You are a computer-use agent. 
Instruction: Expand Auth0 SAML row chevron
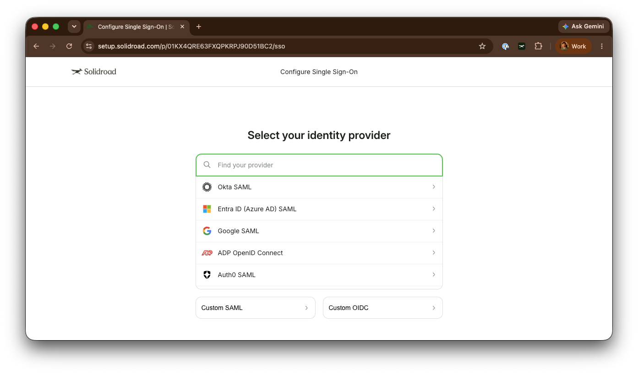click(433, 275)
